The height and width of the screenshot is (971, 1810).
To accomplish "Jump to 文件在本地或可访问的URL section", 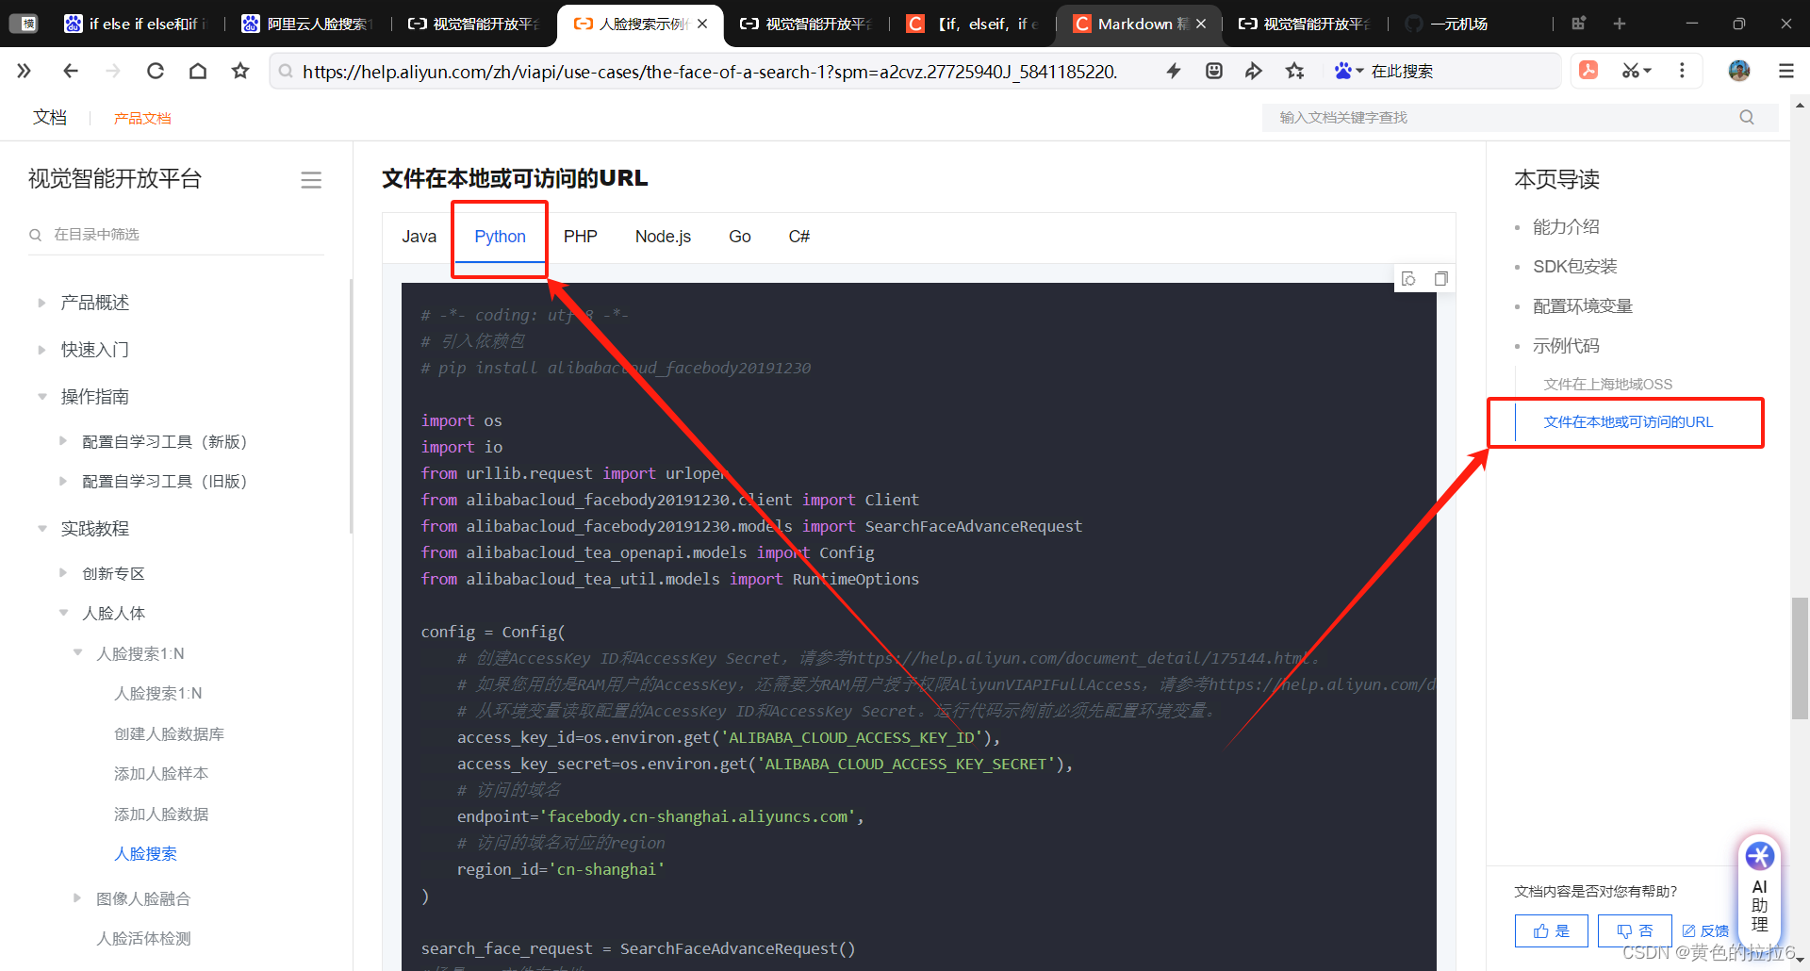I will tap(1628, 421).
